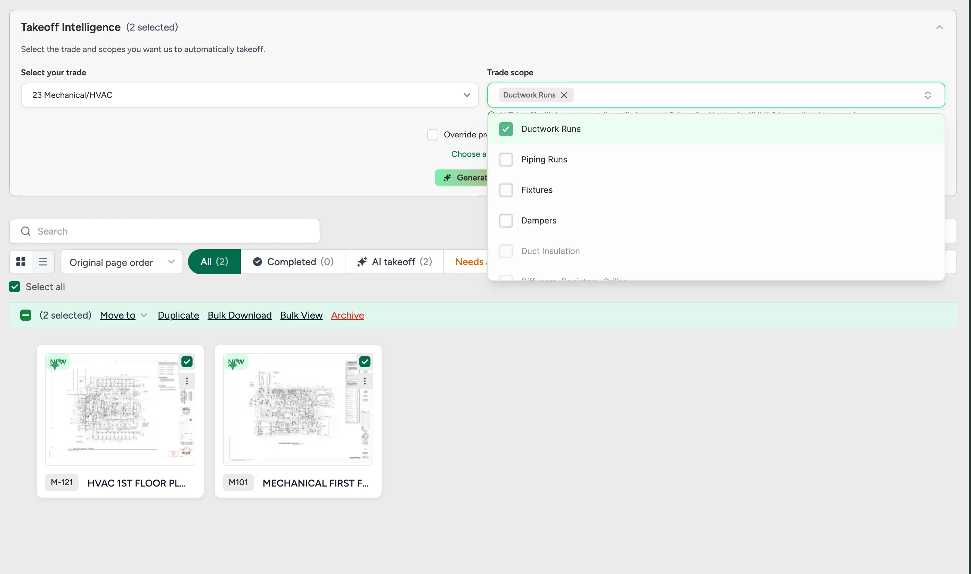Click the AI takeoff sparkle icon

(362, 262)
